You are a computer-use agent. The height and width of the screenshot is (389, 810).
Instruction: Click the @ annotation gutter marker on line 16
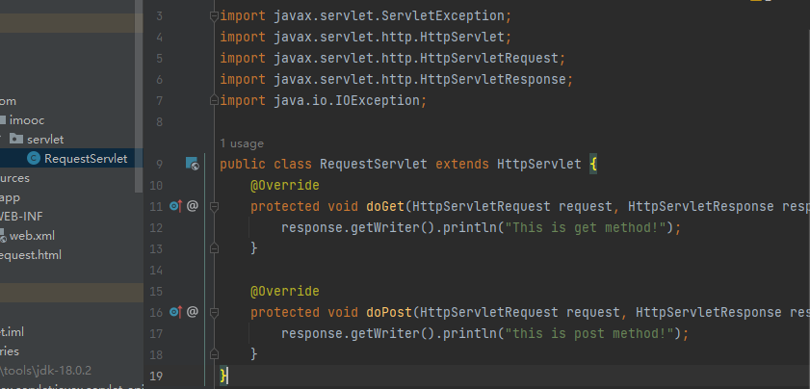[x=192, y=312]
